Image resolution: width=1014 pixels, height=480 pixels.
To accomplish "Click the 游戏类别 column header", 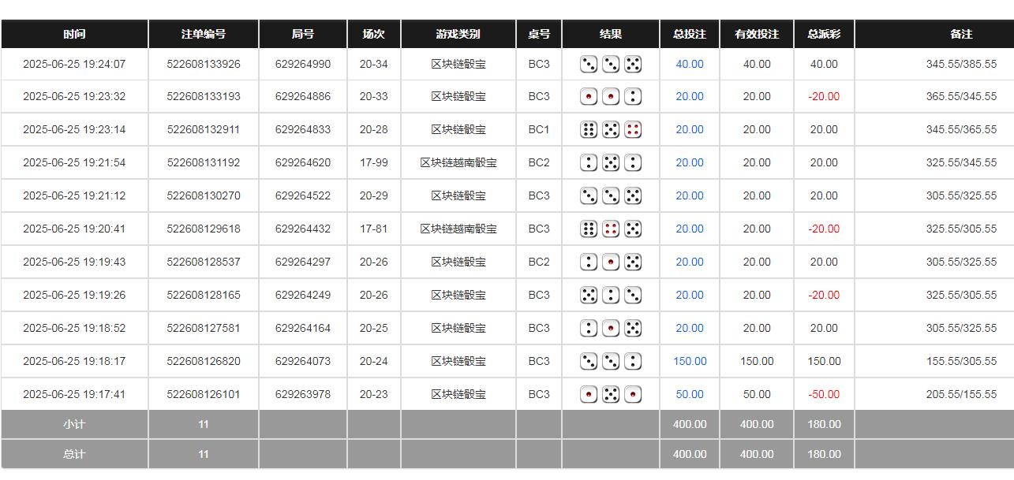I will pos(458,33).
